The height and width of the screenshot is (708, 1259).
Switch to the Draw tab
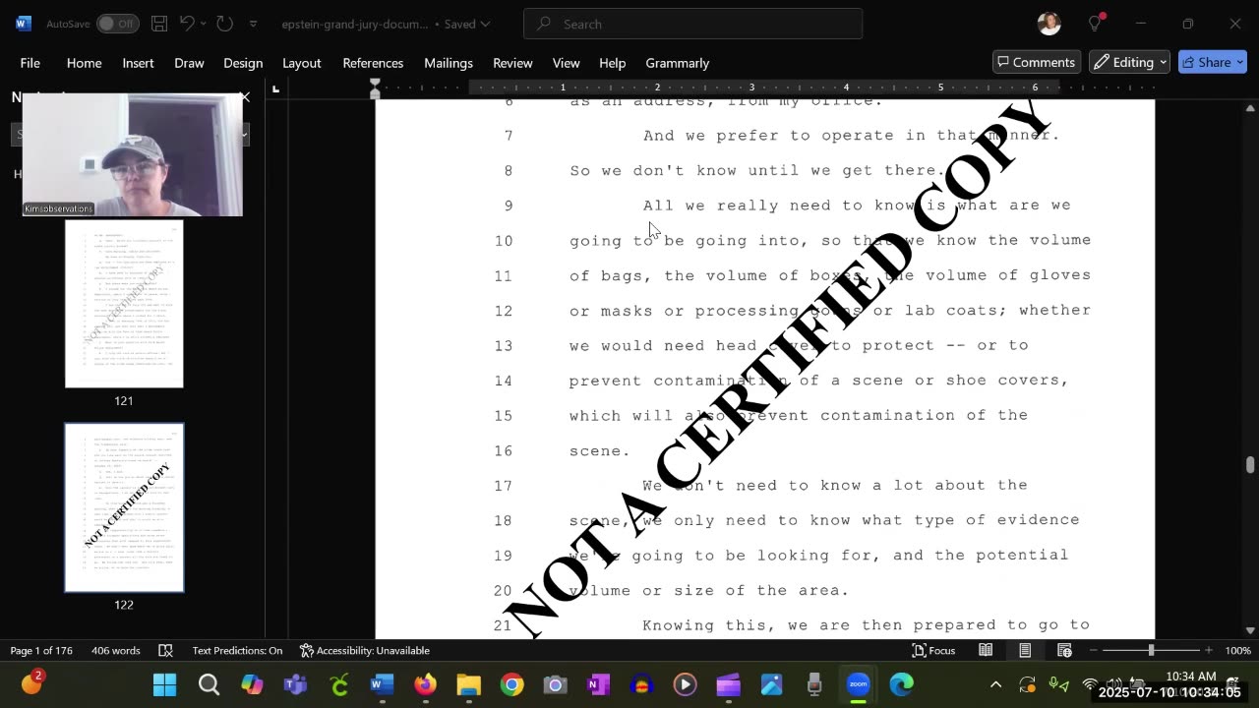(189, 62)
